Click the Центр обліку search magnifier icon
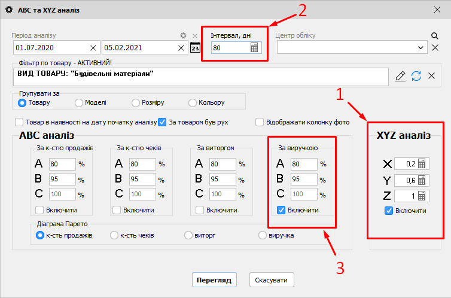 coord(435,36)
